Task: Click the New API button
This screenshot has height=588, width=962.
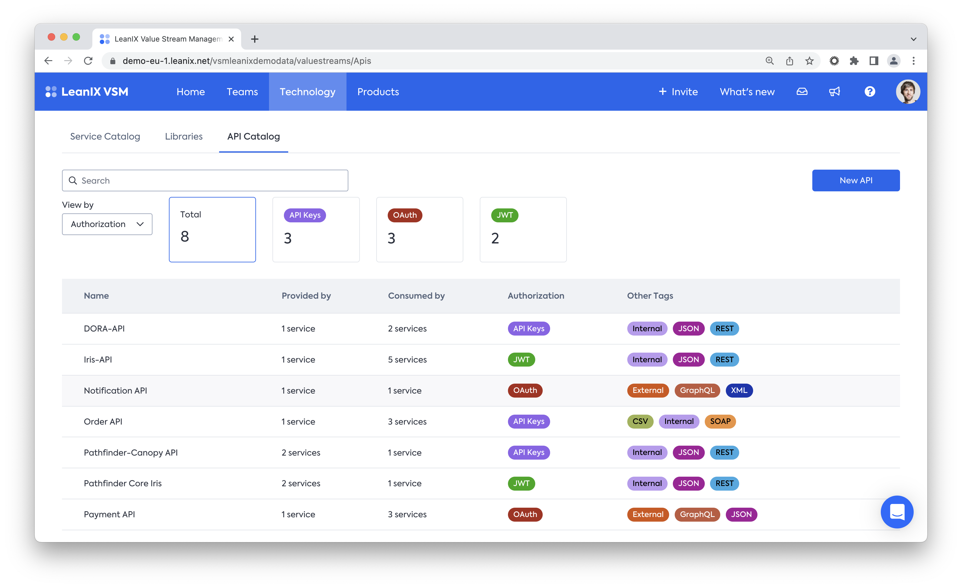Action: (x=855, y=180)
